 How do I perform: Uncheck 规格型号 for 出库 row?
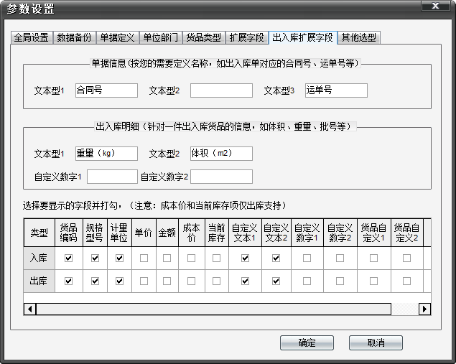click(x=95, y=281)
